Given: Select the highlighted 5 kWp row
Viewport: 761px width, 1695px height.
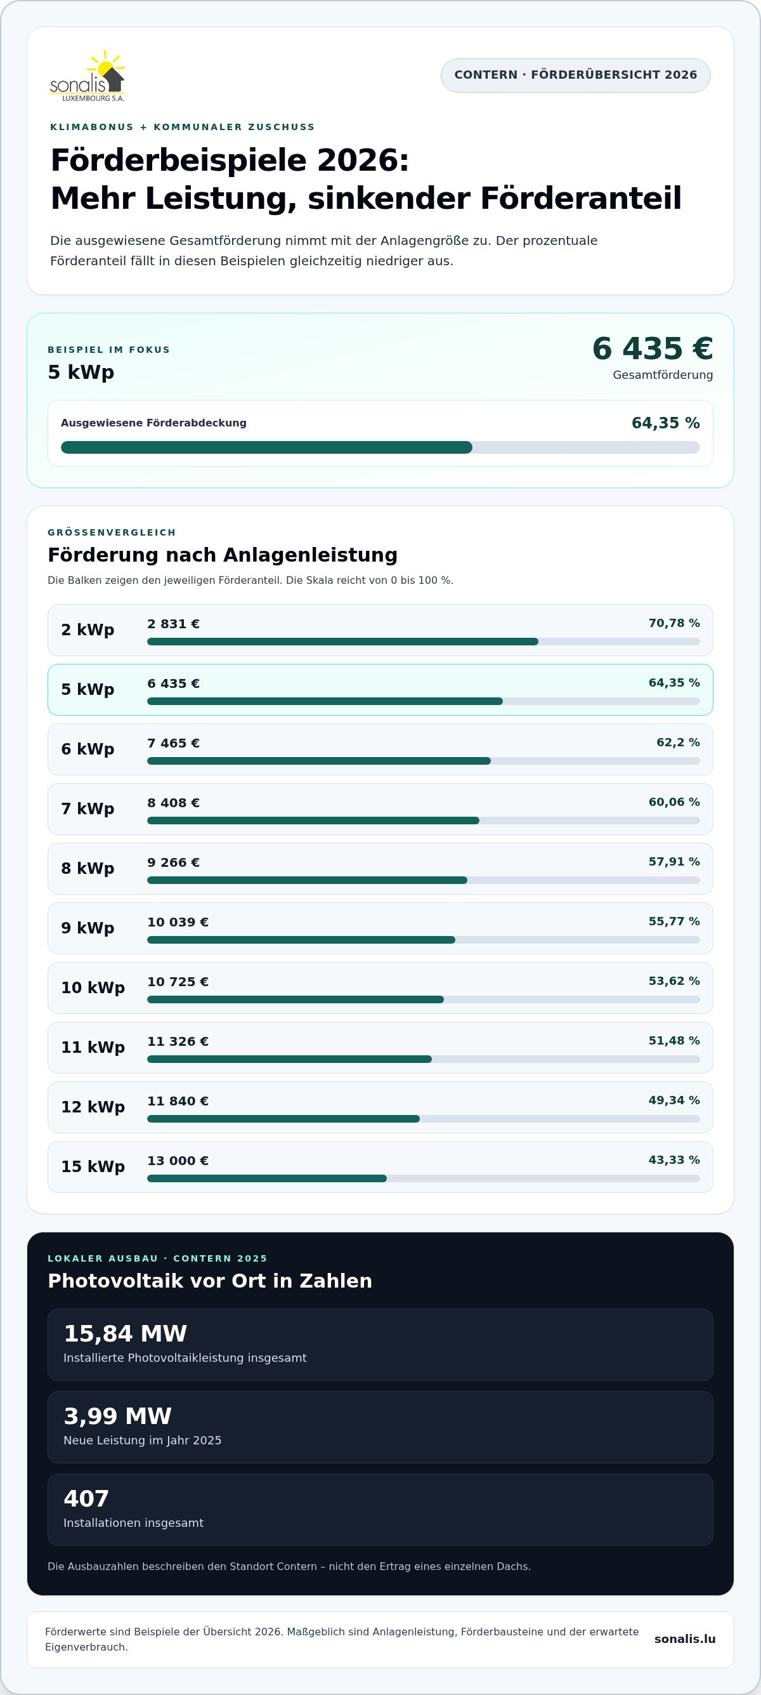Looking at the screenshot, I should coord(380,690).
